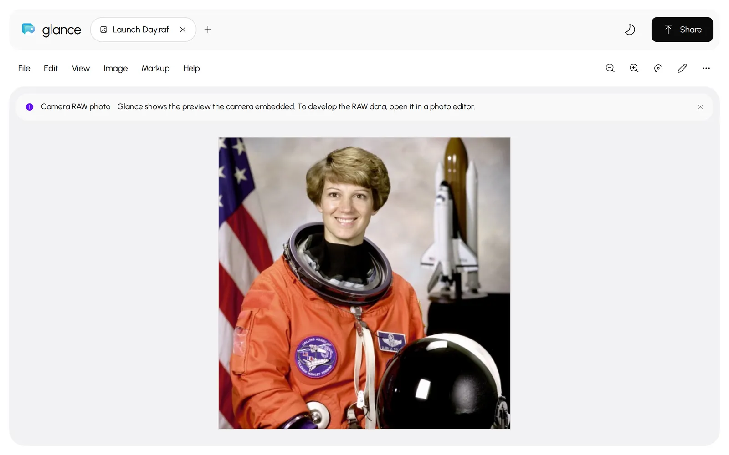This screenshot has width=729, height=455.
Task: Dismiss the Camera RAW photo banner
Action: tap(700, 107)
